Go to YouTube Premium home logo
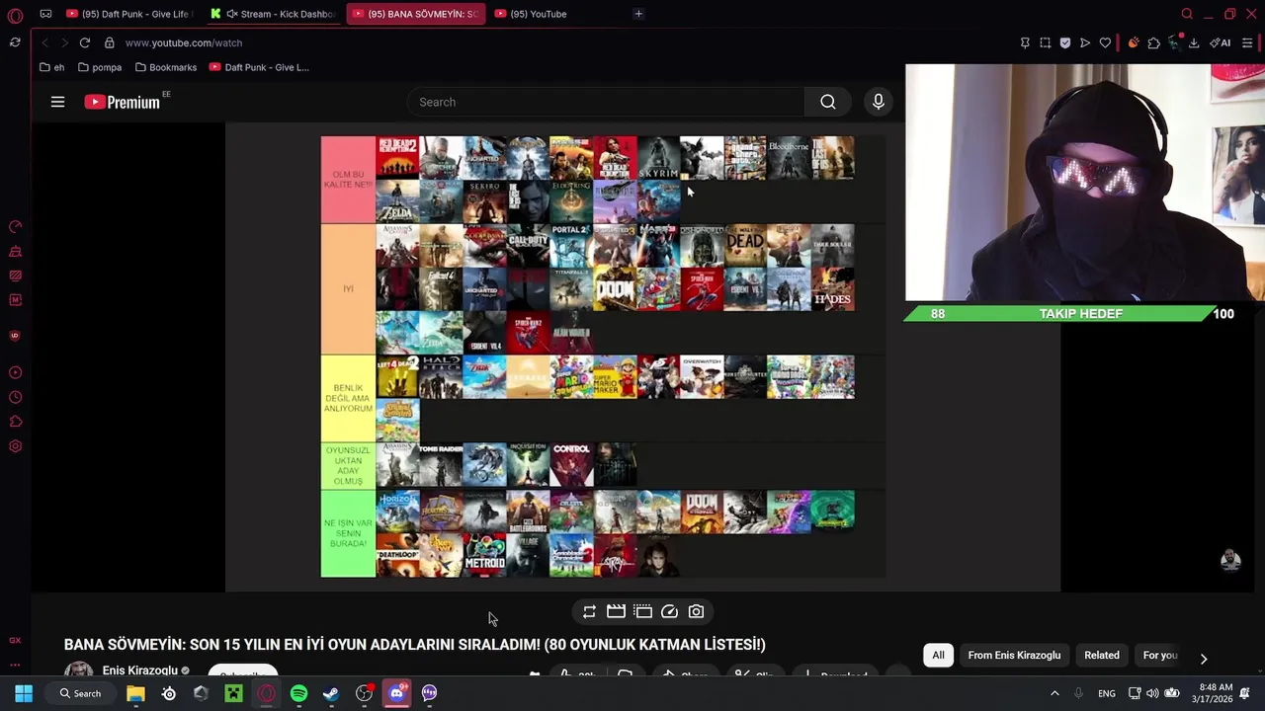Screen dimensions: 1265x711 pos(123,102)
